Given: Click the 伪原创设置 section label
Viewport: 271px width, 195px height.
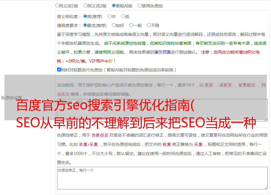Looking at the screenshot, I should 11,98.
